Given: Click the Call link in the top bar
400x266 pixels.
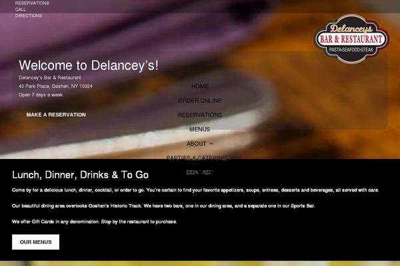Looking at the screenshot, I should pyautogui.click(x=21, y=9).
